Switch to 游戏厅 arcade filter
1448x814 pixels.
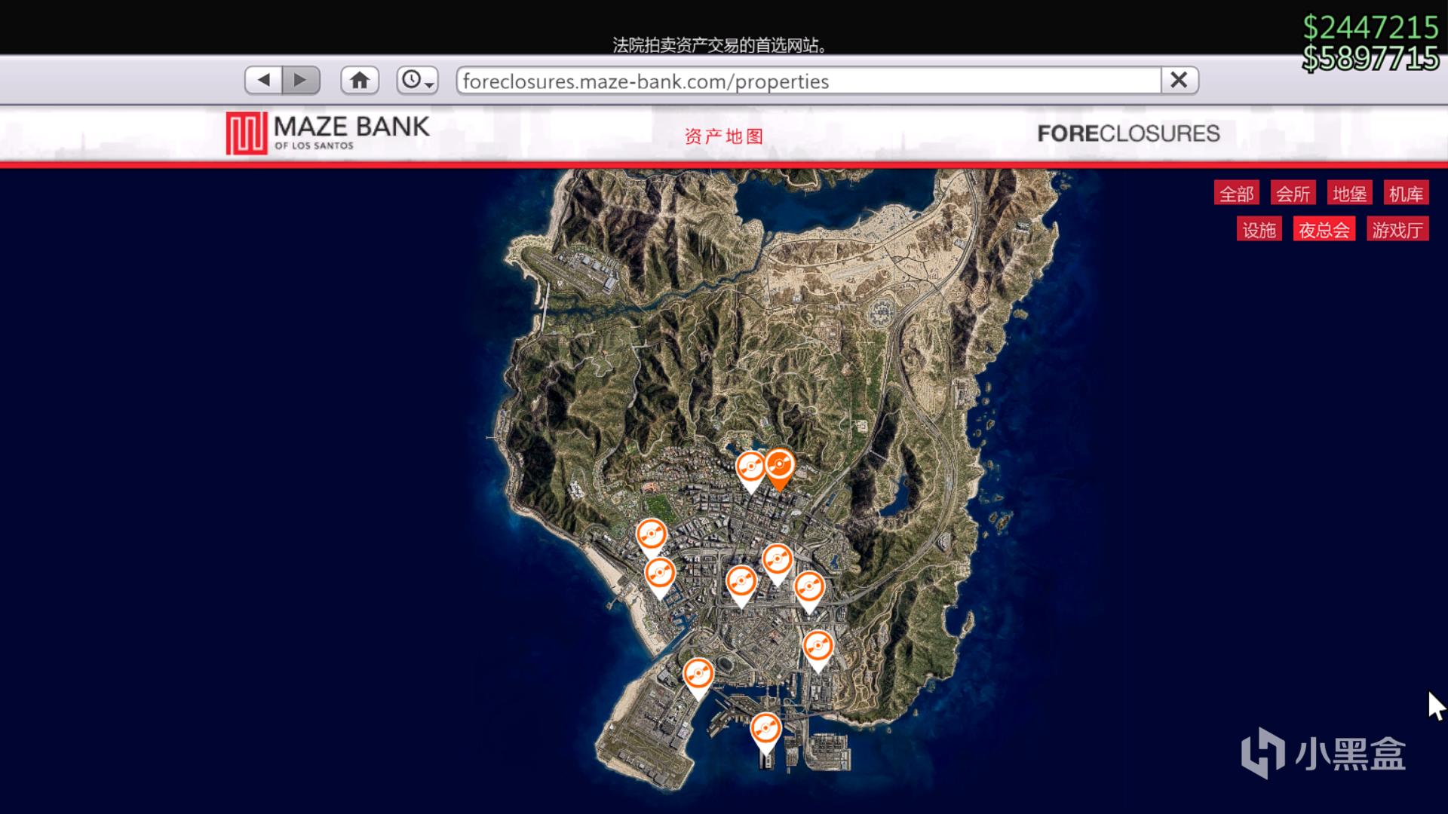(1397, 230)
